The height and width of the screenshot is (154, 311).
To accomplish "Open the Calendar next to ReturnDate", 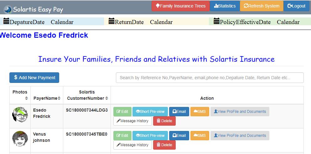I will [161, 22].
